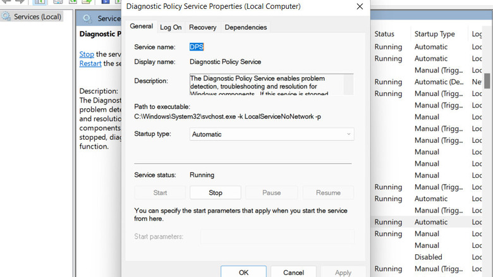The image size is (493, 277).
Task: Select Services (Local) in the tree
Action: (38, 16)
